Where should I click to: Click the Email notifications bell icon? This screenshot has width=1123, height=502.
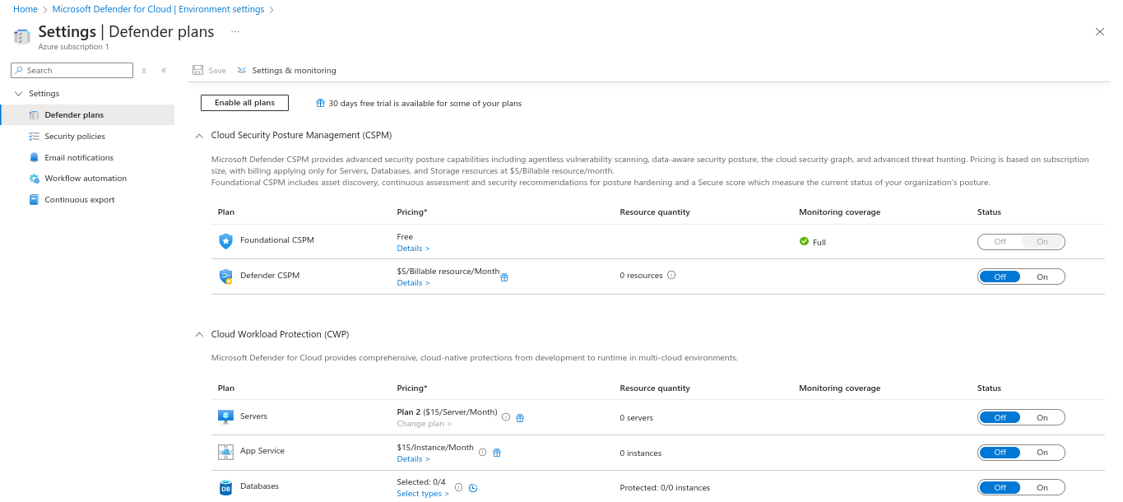click(34, 157)
